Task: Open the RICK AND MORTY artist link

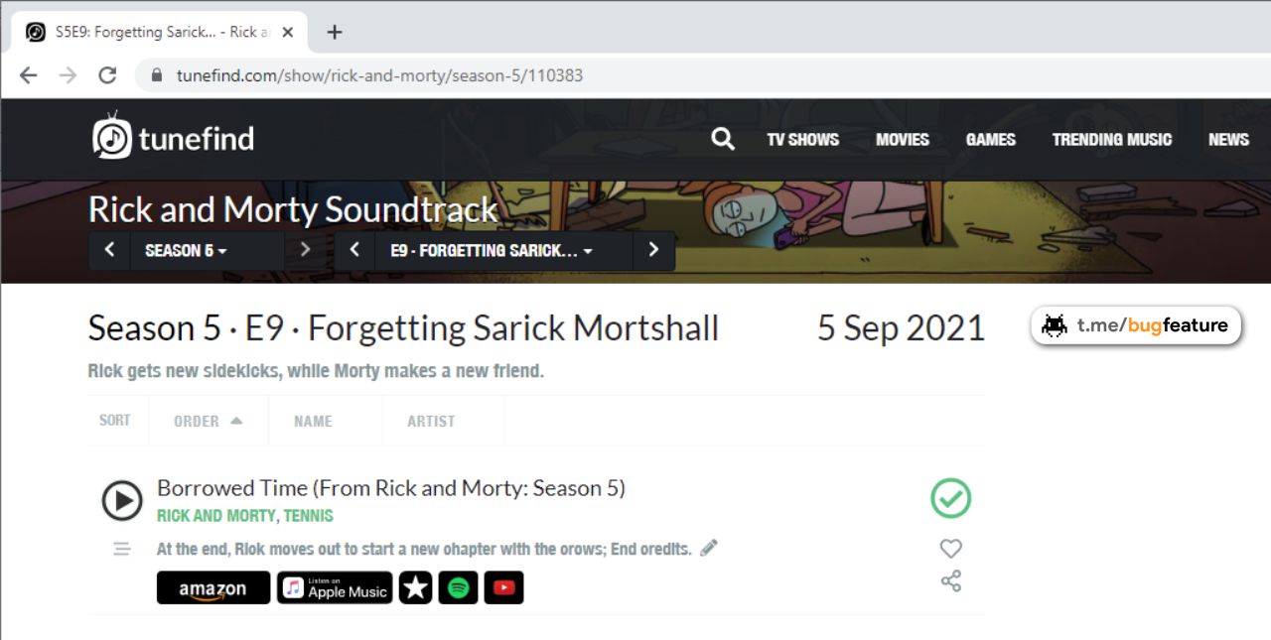Action: (215, 516)
